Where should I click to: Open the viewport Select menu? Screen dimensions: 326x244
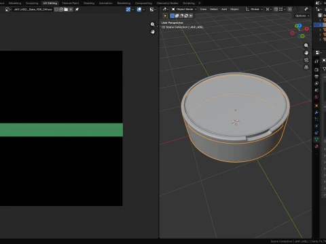[214, 9]
